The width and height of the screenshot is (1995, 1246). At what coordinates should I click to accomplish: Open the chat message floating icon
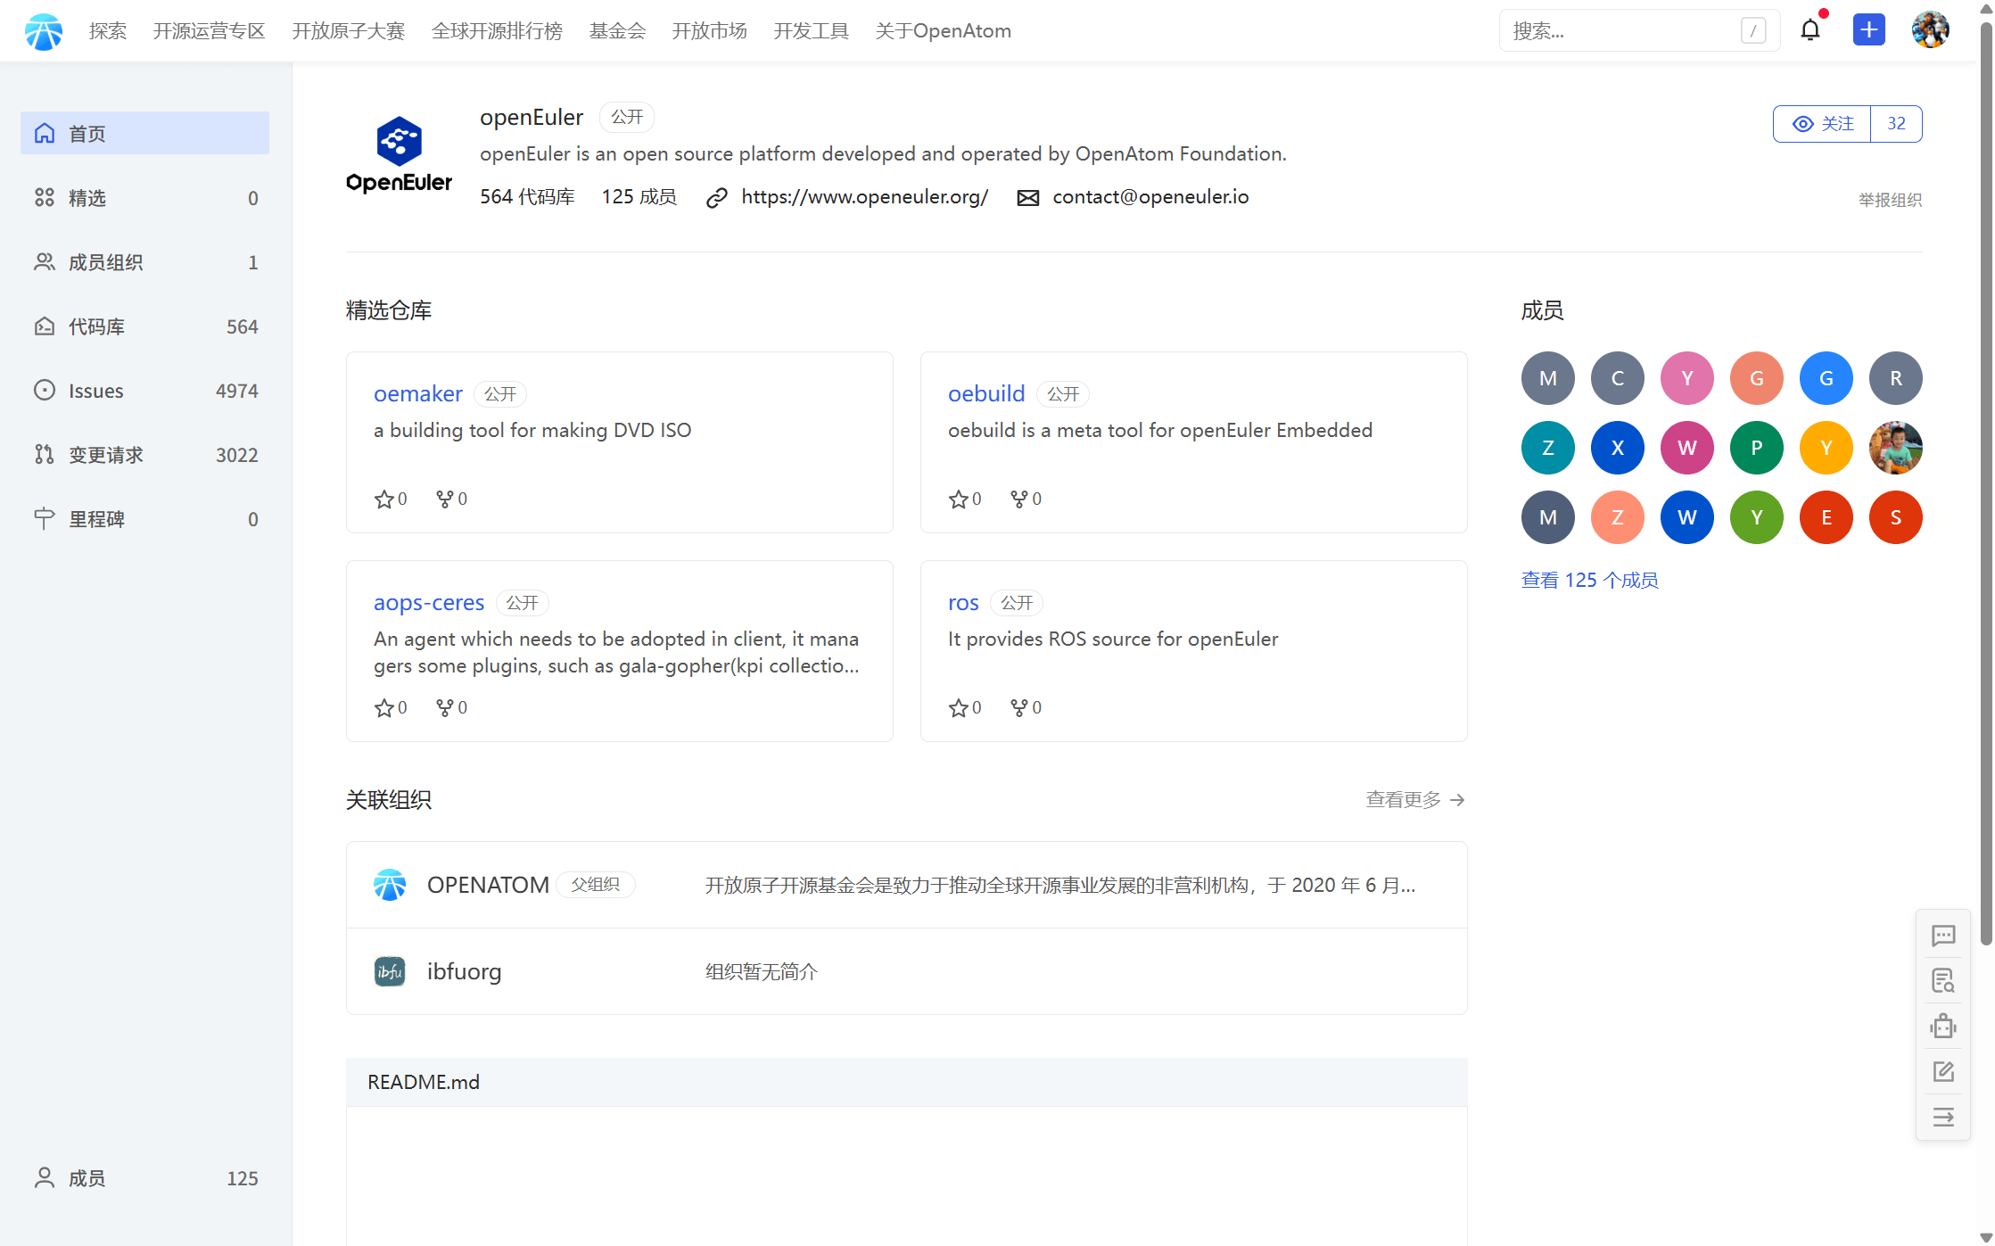[x=1943, y=936]
